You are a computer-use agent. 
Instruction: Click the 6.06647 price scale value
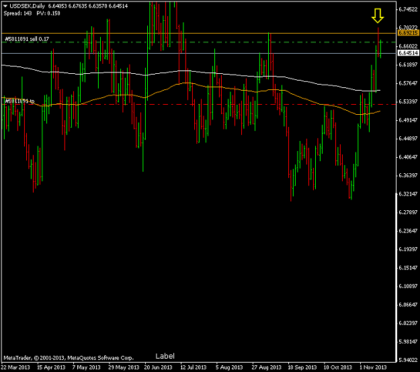[x=408, y=305]
